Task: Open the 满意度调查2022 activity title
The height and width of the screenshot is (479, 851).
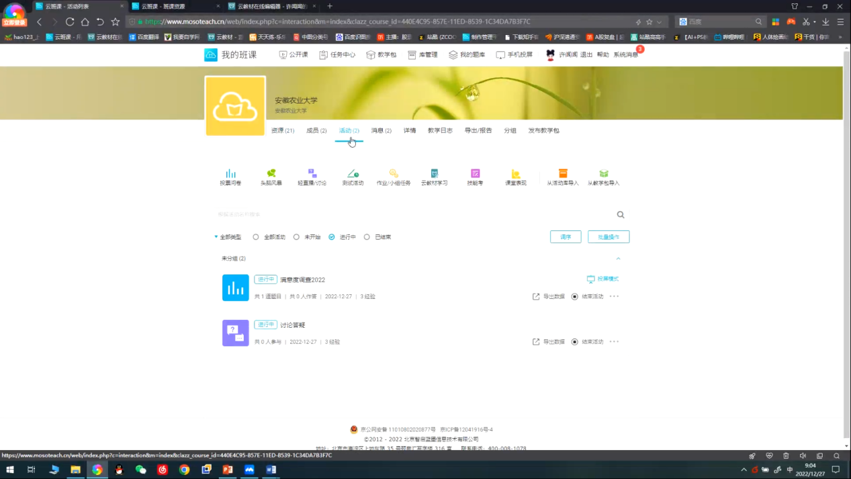Action: point(302,279)
